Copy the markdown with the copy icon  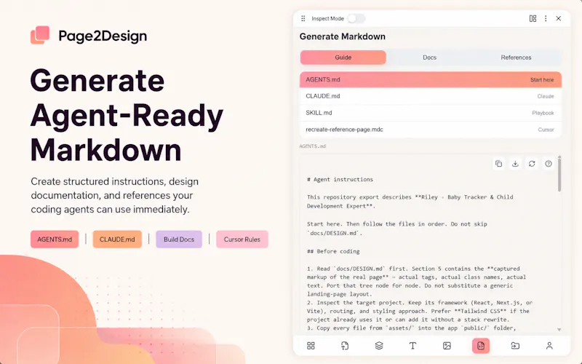(498, 164)
